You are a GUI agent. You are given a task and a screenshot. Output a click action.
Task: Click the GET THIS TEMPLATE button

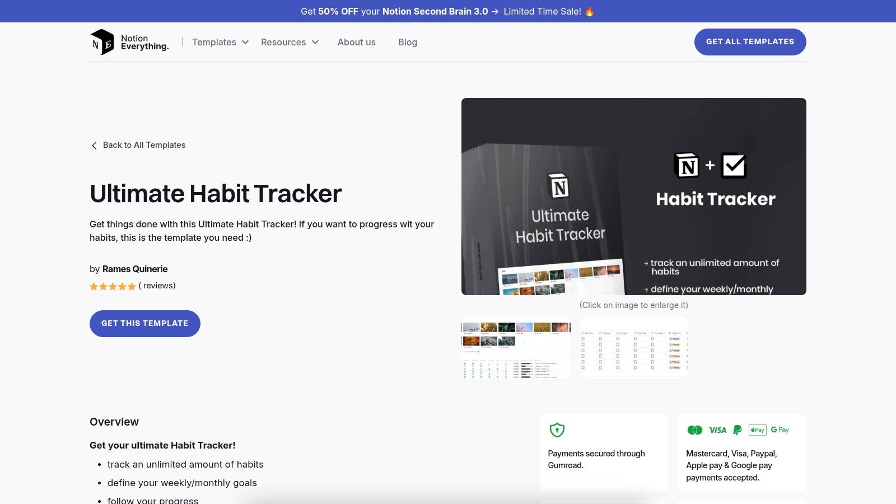pyautogui.click(x=145, y=324)
